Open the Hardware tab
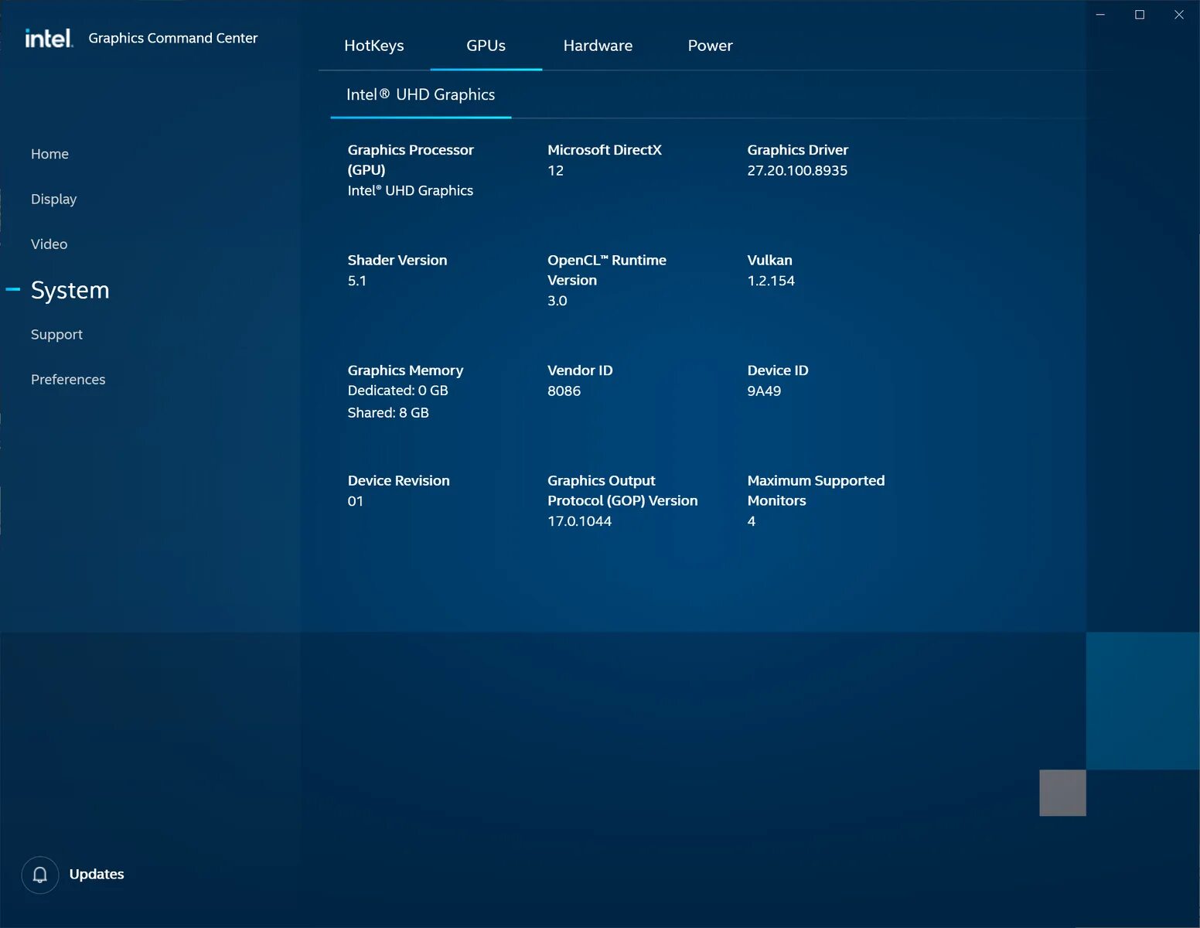The width and height of the screenshot is (1200, 928). tap(598, 46)
